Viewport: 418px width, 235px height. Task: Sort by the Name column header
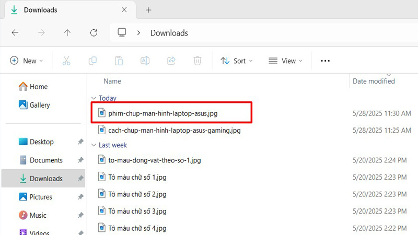112,81
